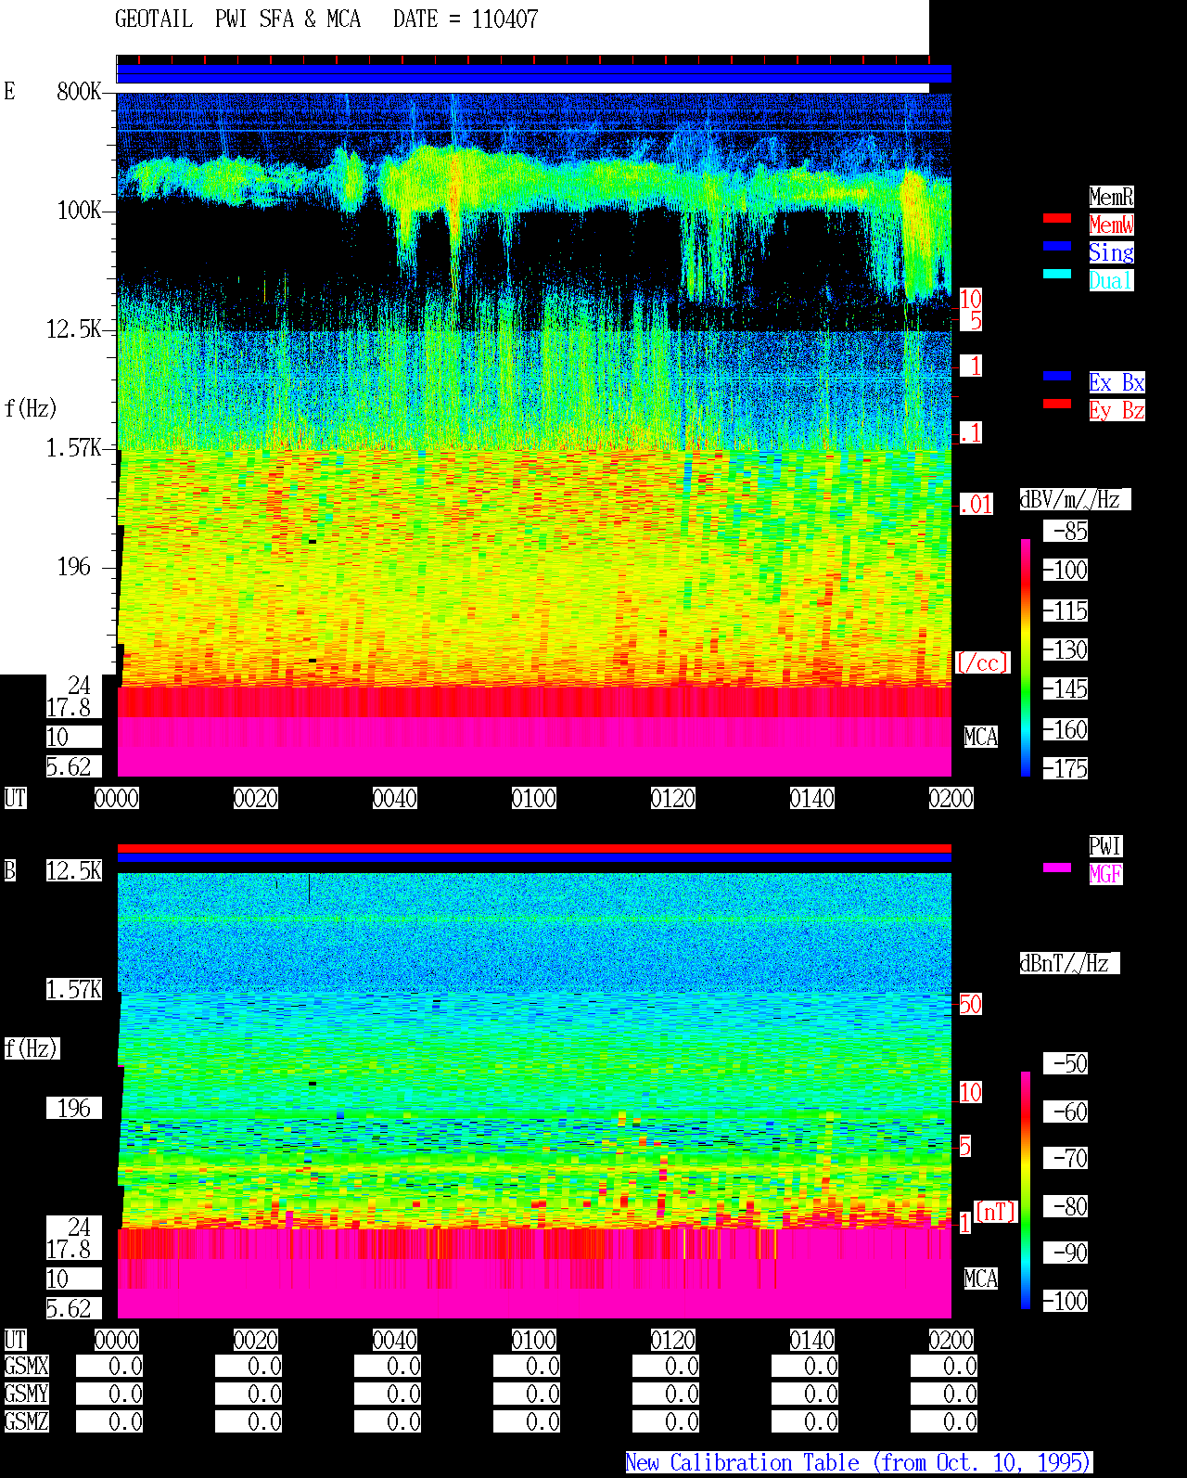Click the B panel 12.5K frequency label
Viewport: 1187px width, 1478px height.
click(74, 870)
